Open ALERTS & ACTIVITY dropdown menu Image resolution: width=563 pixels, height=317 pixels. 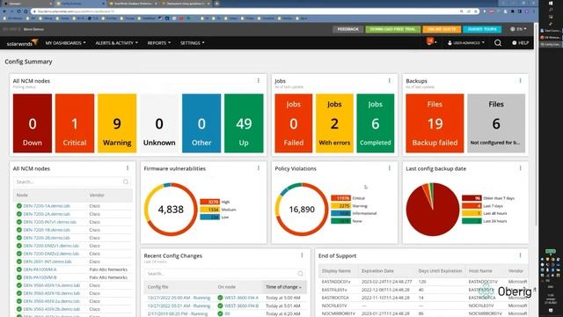point(116,43)
